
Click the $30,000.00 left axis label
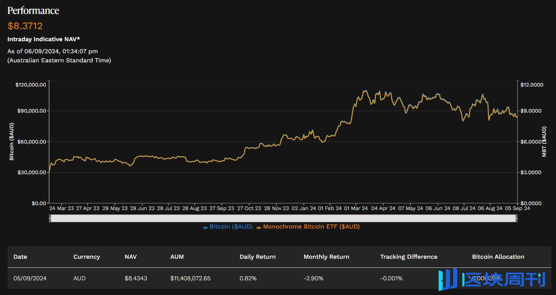click(32, 172)
